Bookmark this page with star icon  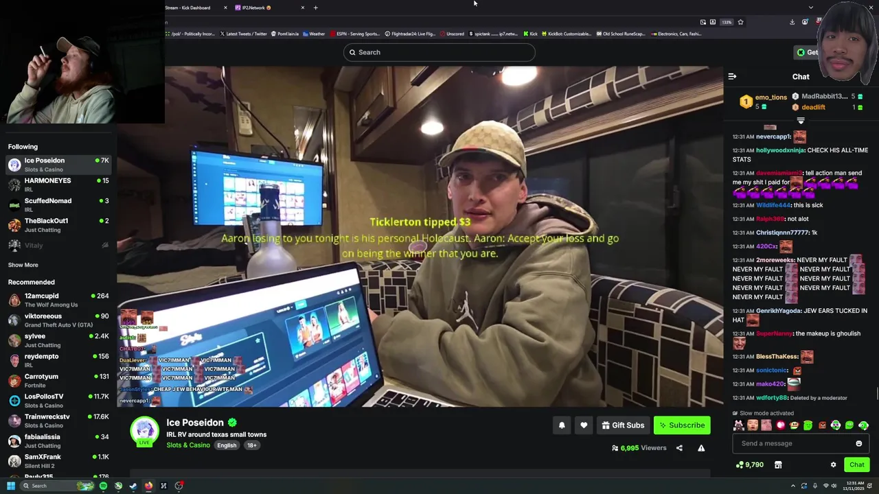(x=740, y=22)
